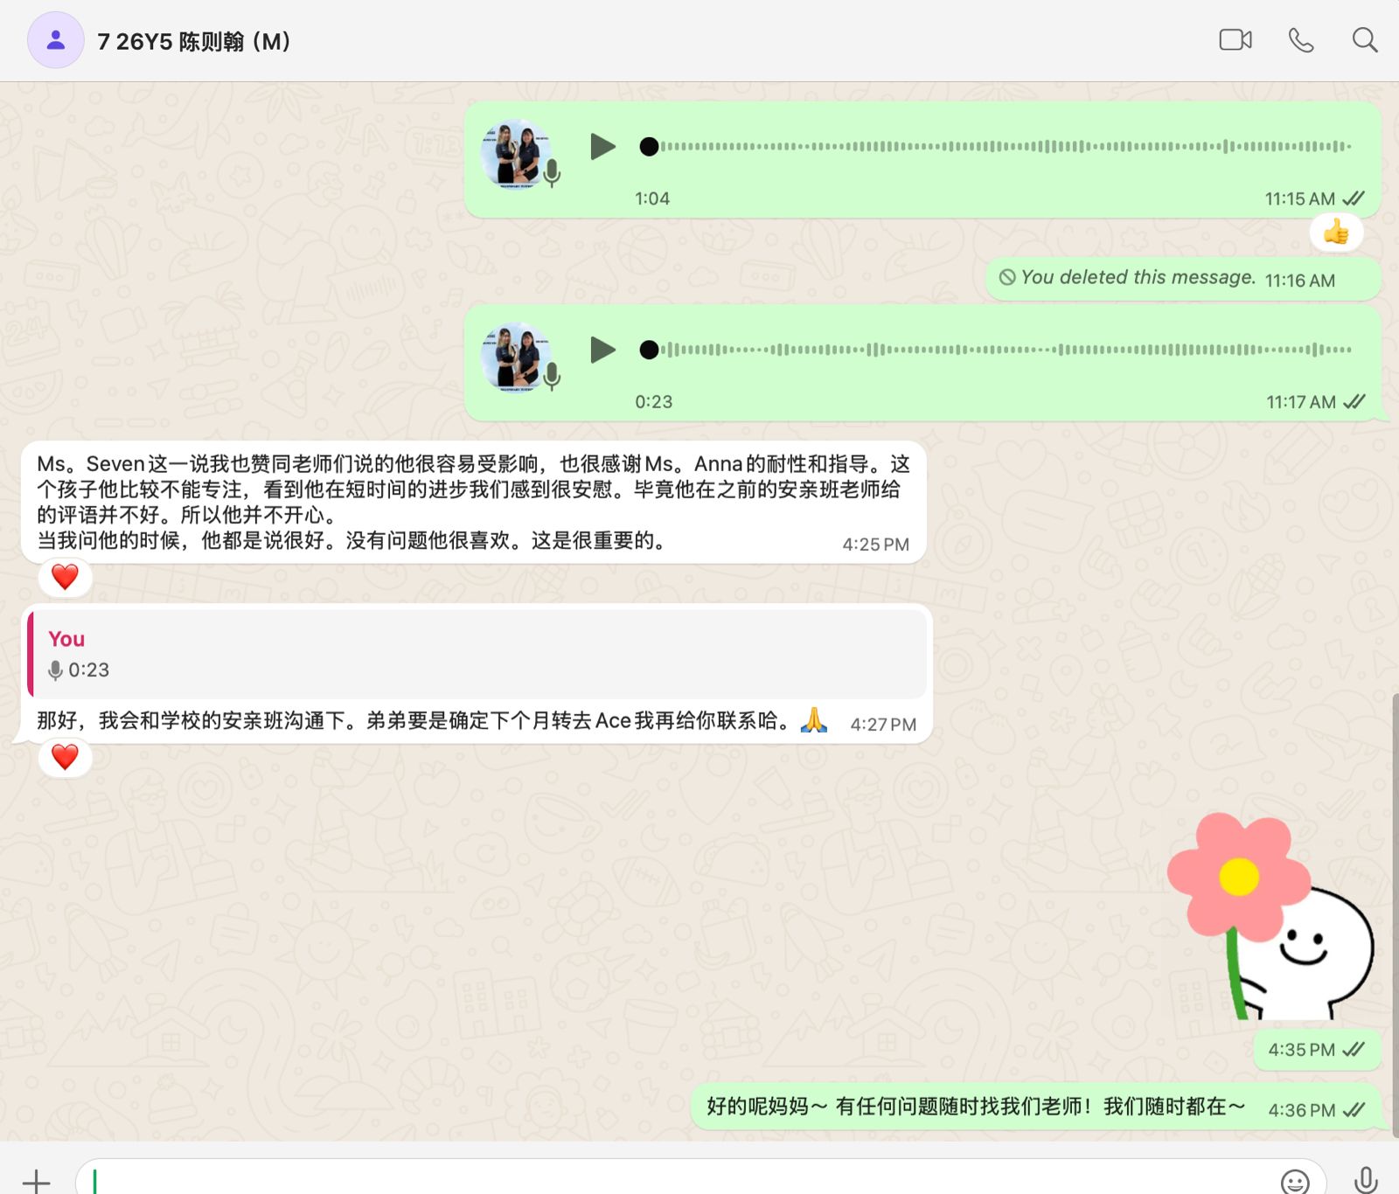Open sender avatar on 0:23 voice message
The image size is (1399, 1194).
point(516,357)
